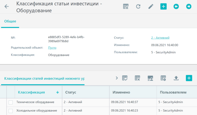Edit the record with pencil icon
The image size is (197, 115).
tap(151, 6)
